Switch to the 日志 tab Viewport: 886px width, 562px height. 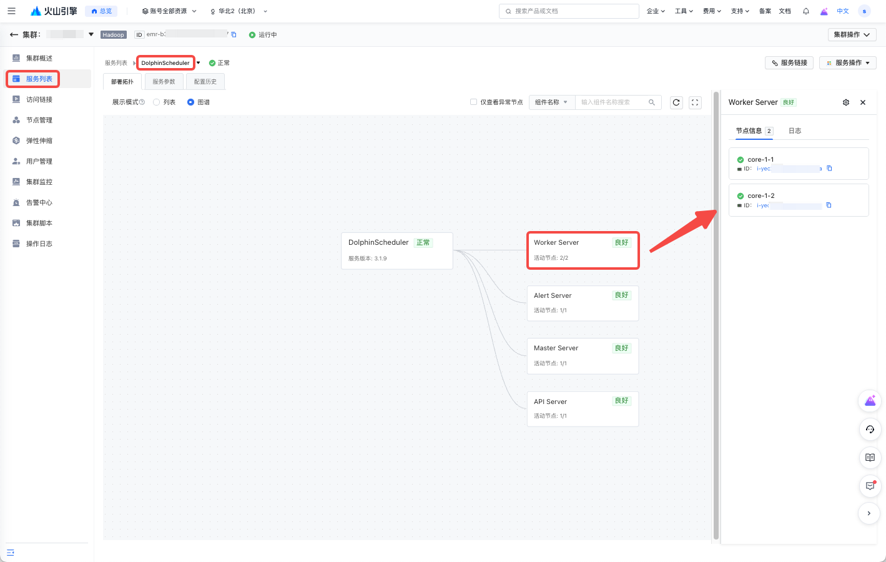pyautogui.click(x=795, y=131)
